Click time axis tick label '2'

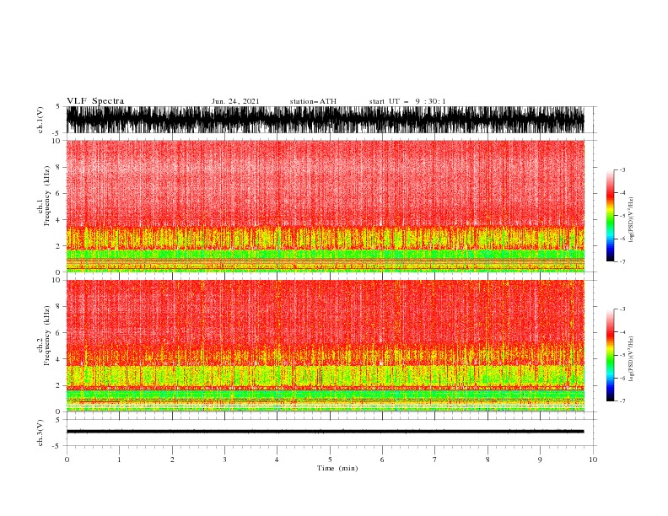(x=172, y=460)
